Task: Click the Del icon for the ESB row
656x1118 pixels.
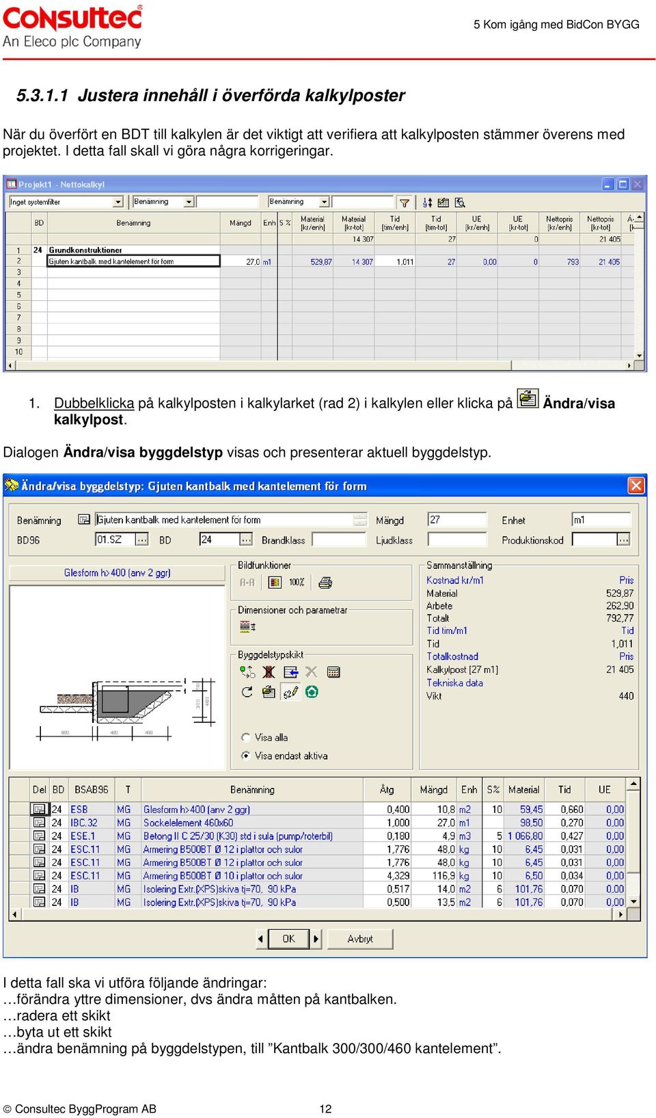Action: tap(39, 810)
